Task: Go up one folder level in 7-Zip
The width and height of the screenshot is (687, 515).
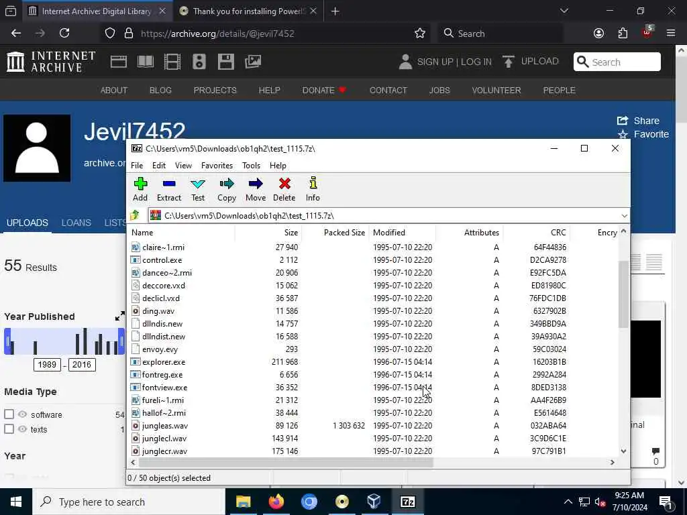Action: 135,215
